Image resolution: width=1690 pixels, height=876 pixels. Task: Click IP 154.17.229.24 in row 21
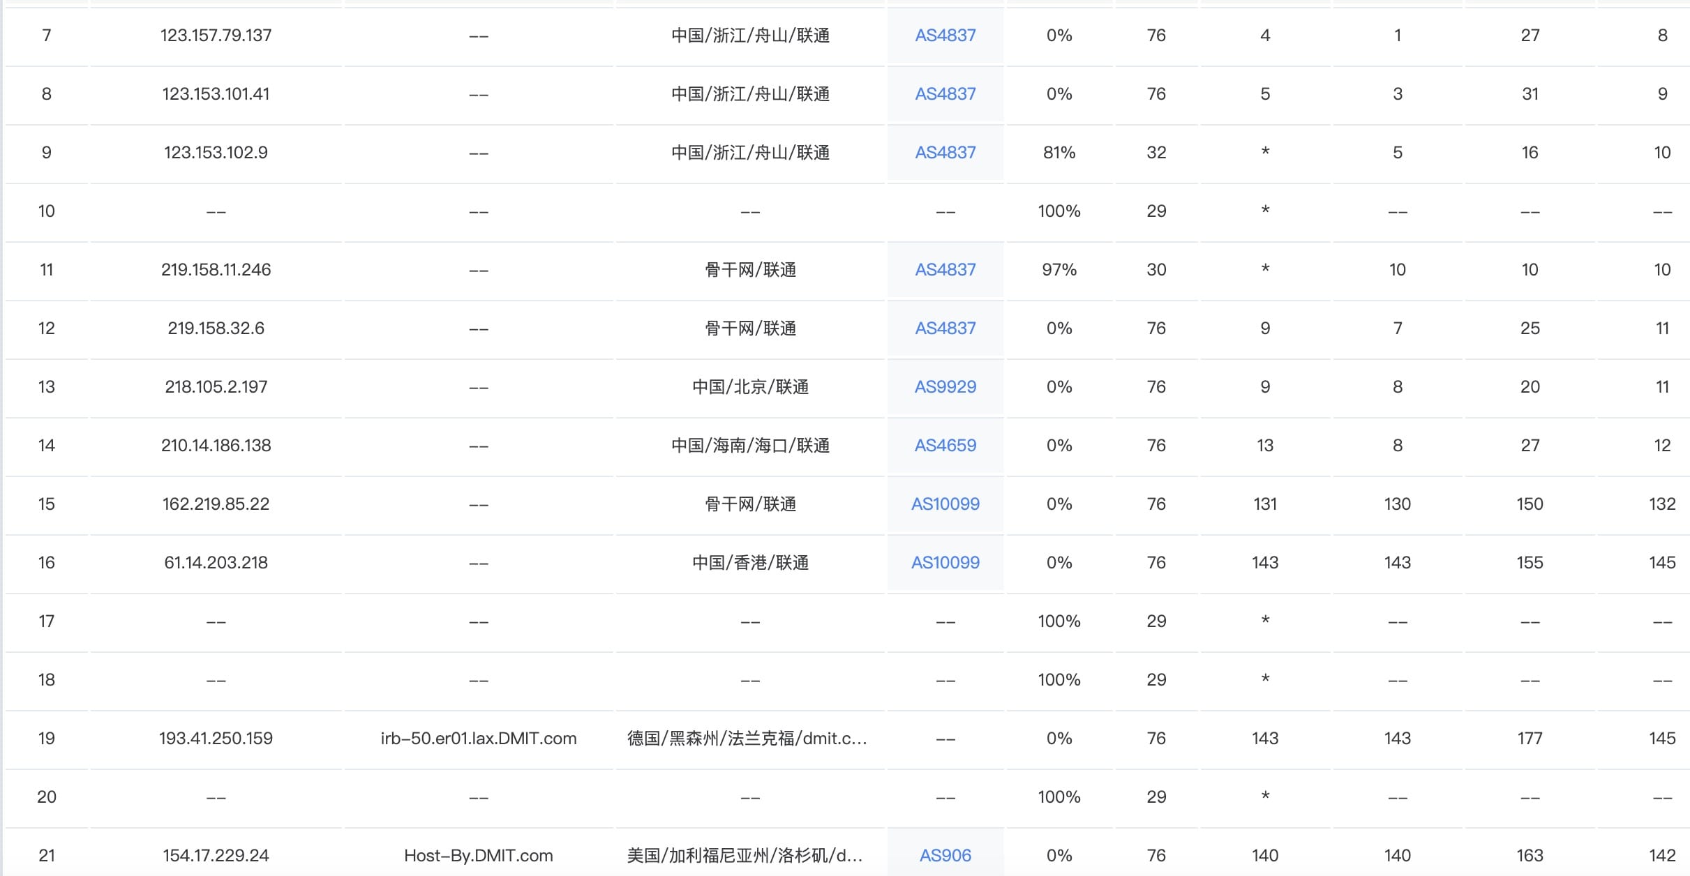pyautogui.click(x=216, y=856)
